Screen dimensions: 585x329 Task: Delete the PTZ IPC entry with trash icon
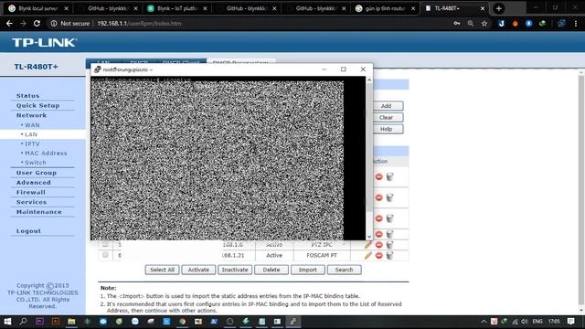(390, 245)
